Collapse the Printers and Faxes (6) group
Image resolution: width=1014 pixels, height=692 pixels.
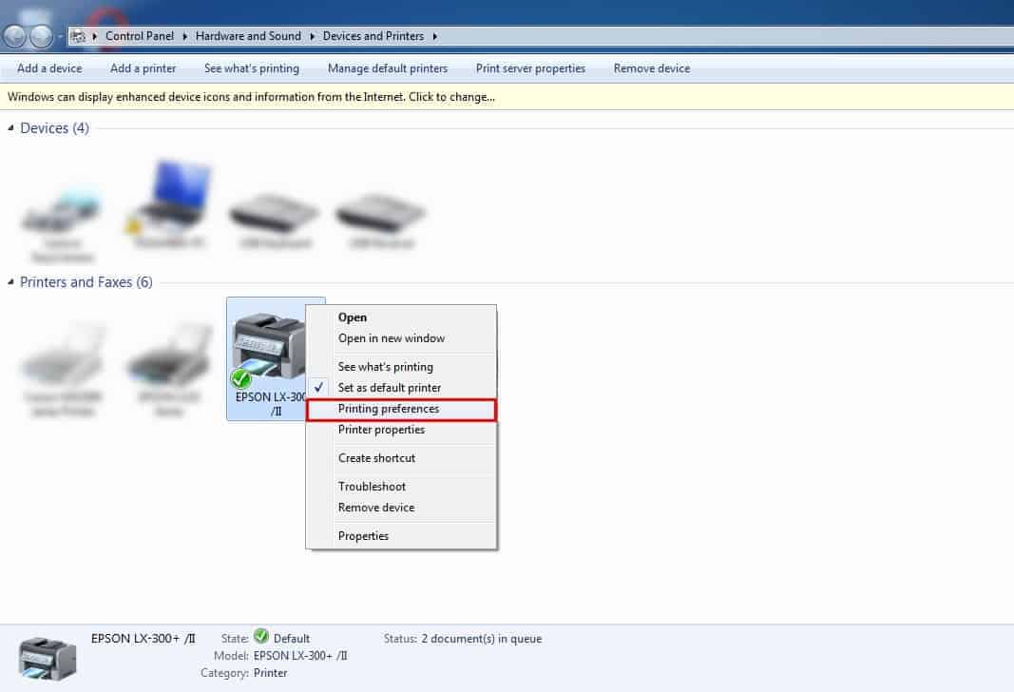[11, 282]
